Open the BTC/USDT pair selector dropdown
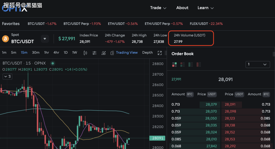 pyautogui.click(x=45, y=39)
